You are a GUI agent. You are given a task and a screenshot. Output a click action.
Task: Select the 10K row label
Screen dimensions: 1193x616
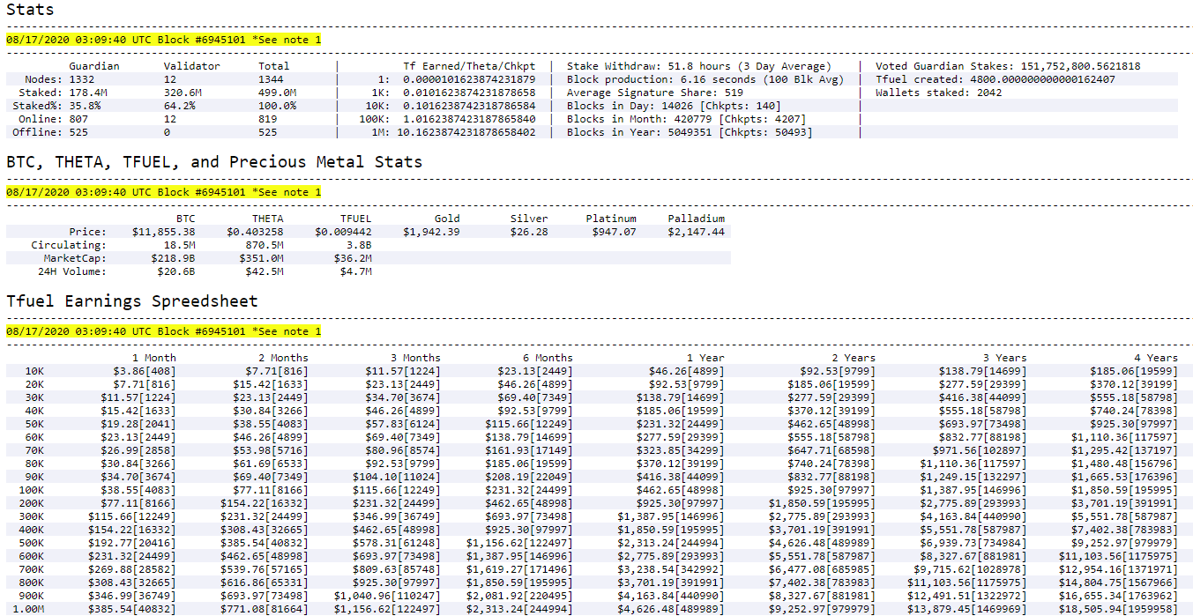coord(34,371)
